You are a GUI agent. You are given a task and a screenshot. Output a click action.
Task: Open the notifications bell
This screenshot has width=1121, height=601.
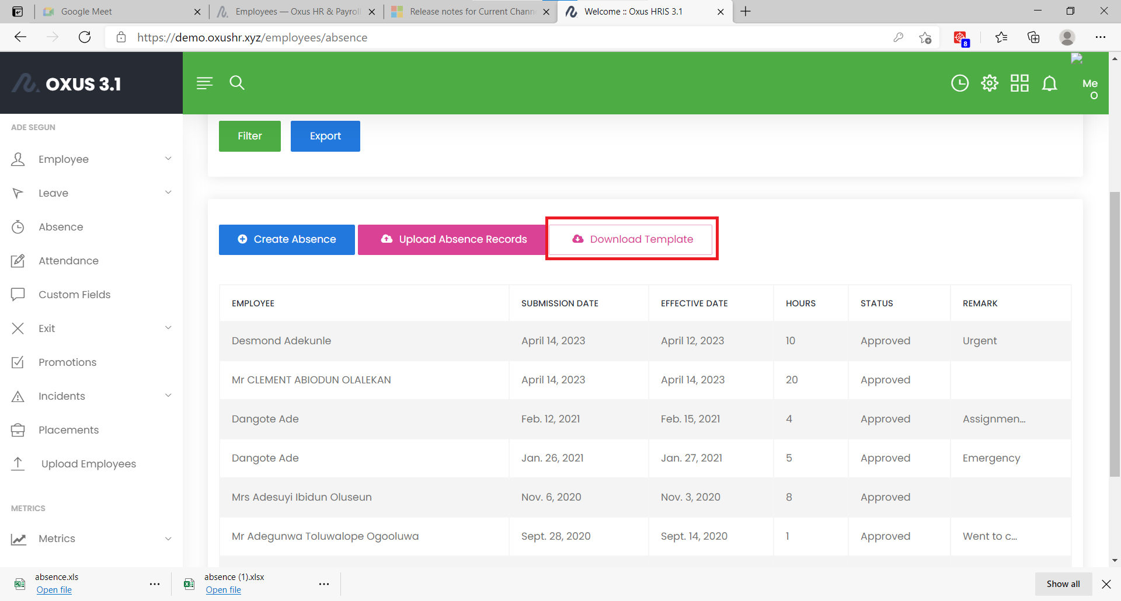[x=1050, y=83]
